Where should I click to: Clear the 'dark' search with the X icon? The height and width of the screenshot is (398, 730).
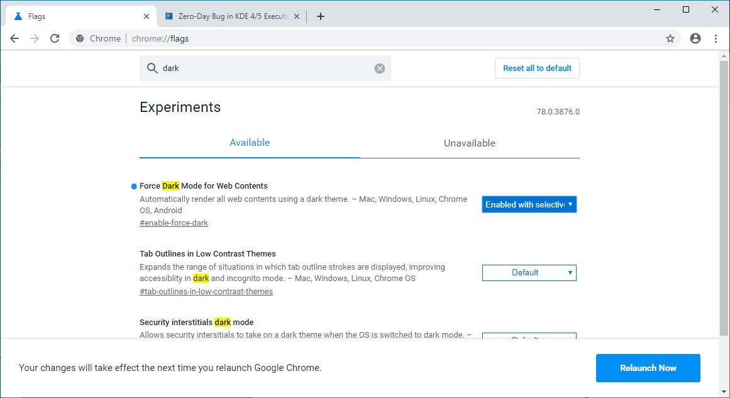(380, 69)
